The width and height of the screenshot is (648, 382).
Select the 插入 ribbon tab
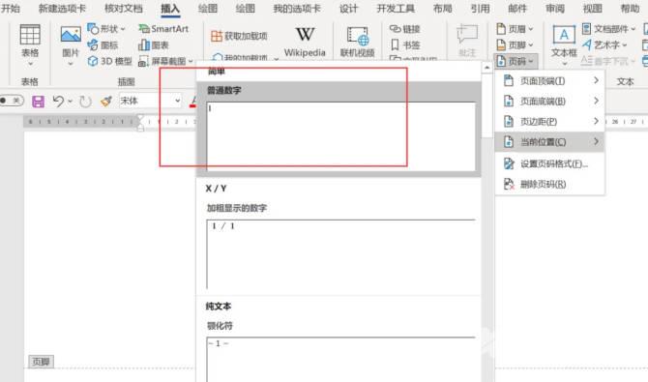170,9
